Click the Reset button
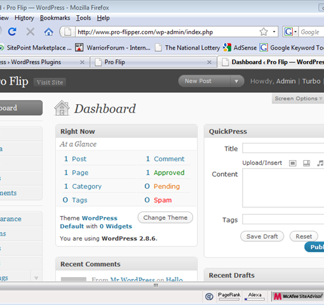The height and width of the screenshot is (305, 324). (304, 236)
